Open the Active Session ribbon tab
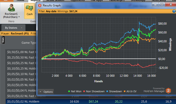Image resolution: width=176 pixels, height=104 pixels. (55, 1)
